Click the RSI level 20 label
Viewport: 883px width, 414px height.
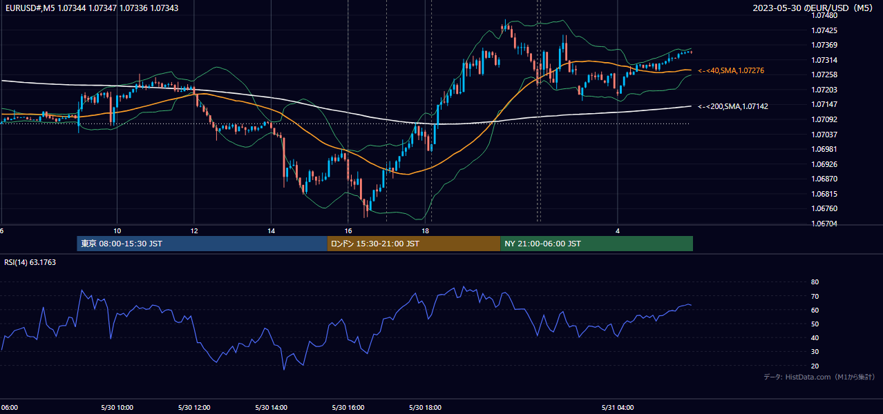tap(815, 366)
